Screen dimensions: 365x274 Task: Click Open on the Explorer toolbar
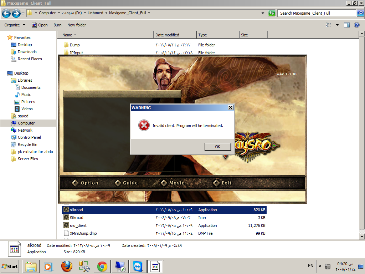pyautogui.click(x=40, y=25)
